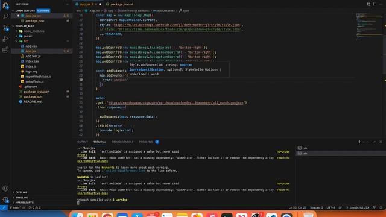Change the LF end of line sequence
Image resolution: width=386 pixels, height=217 pixels.
click(340, 207)
